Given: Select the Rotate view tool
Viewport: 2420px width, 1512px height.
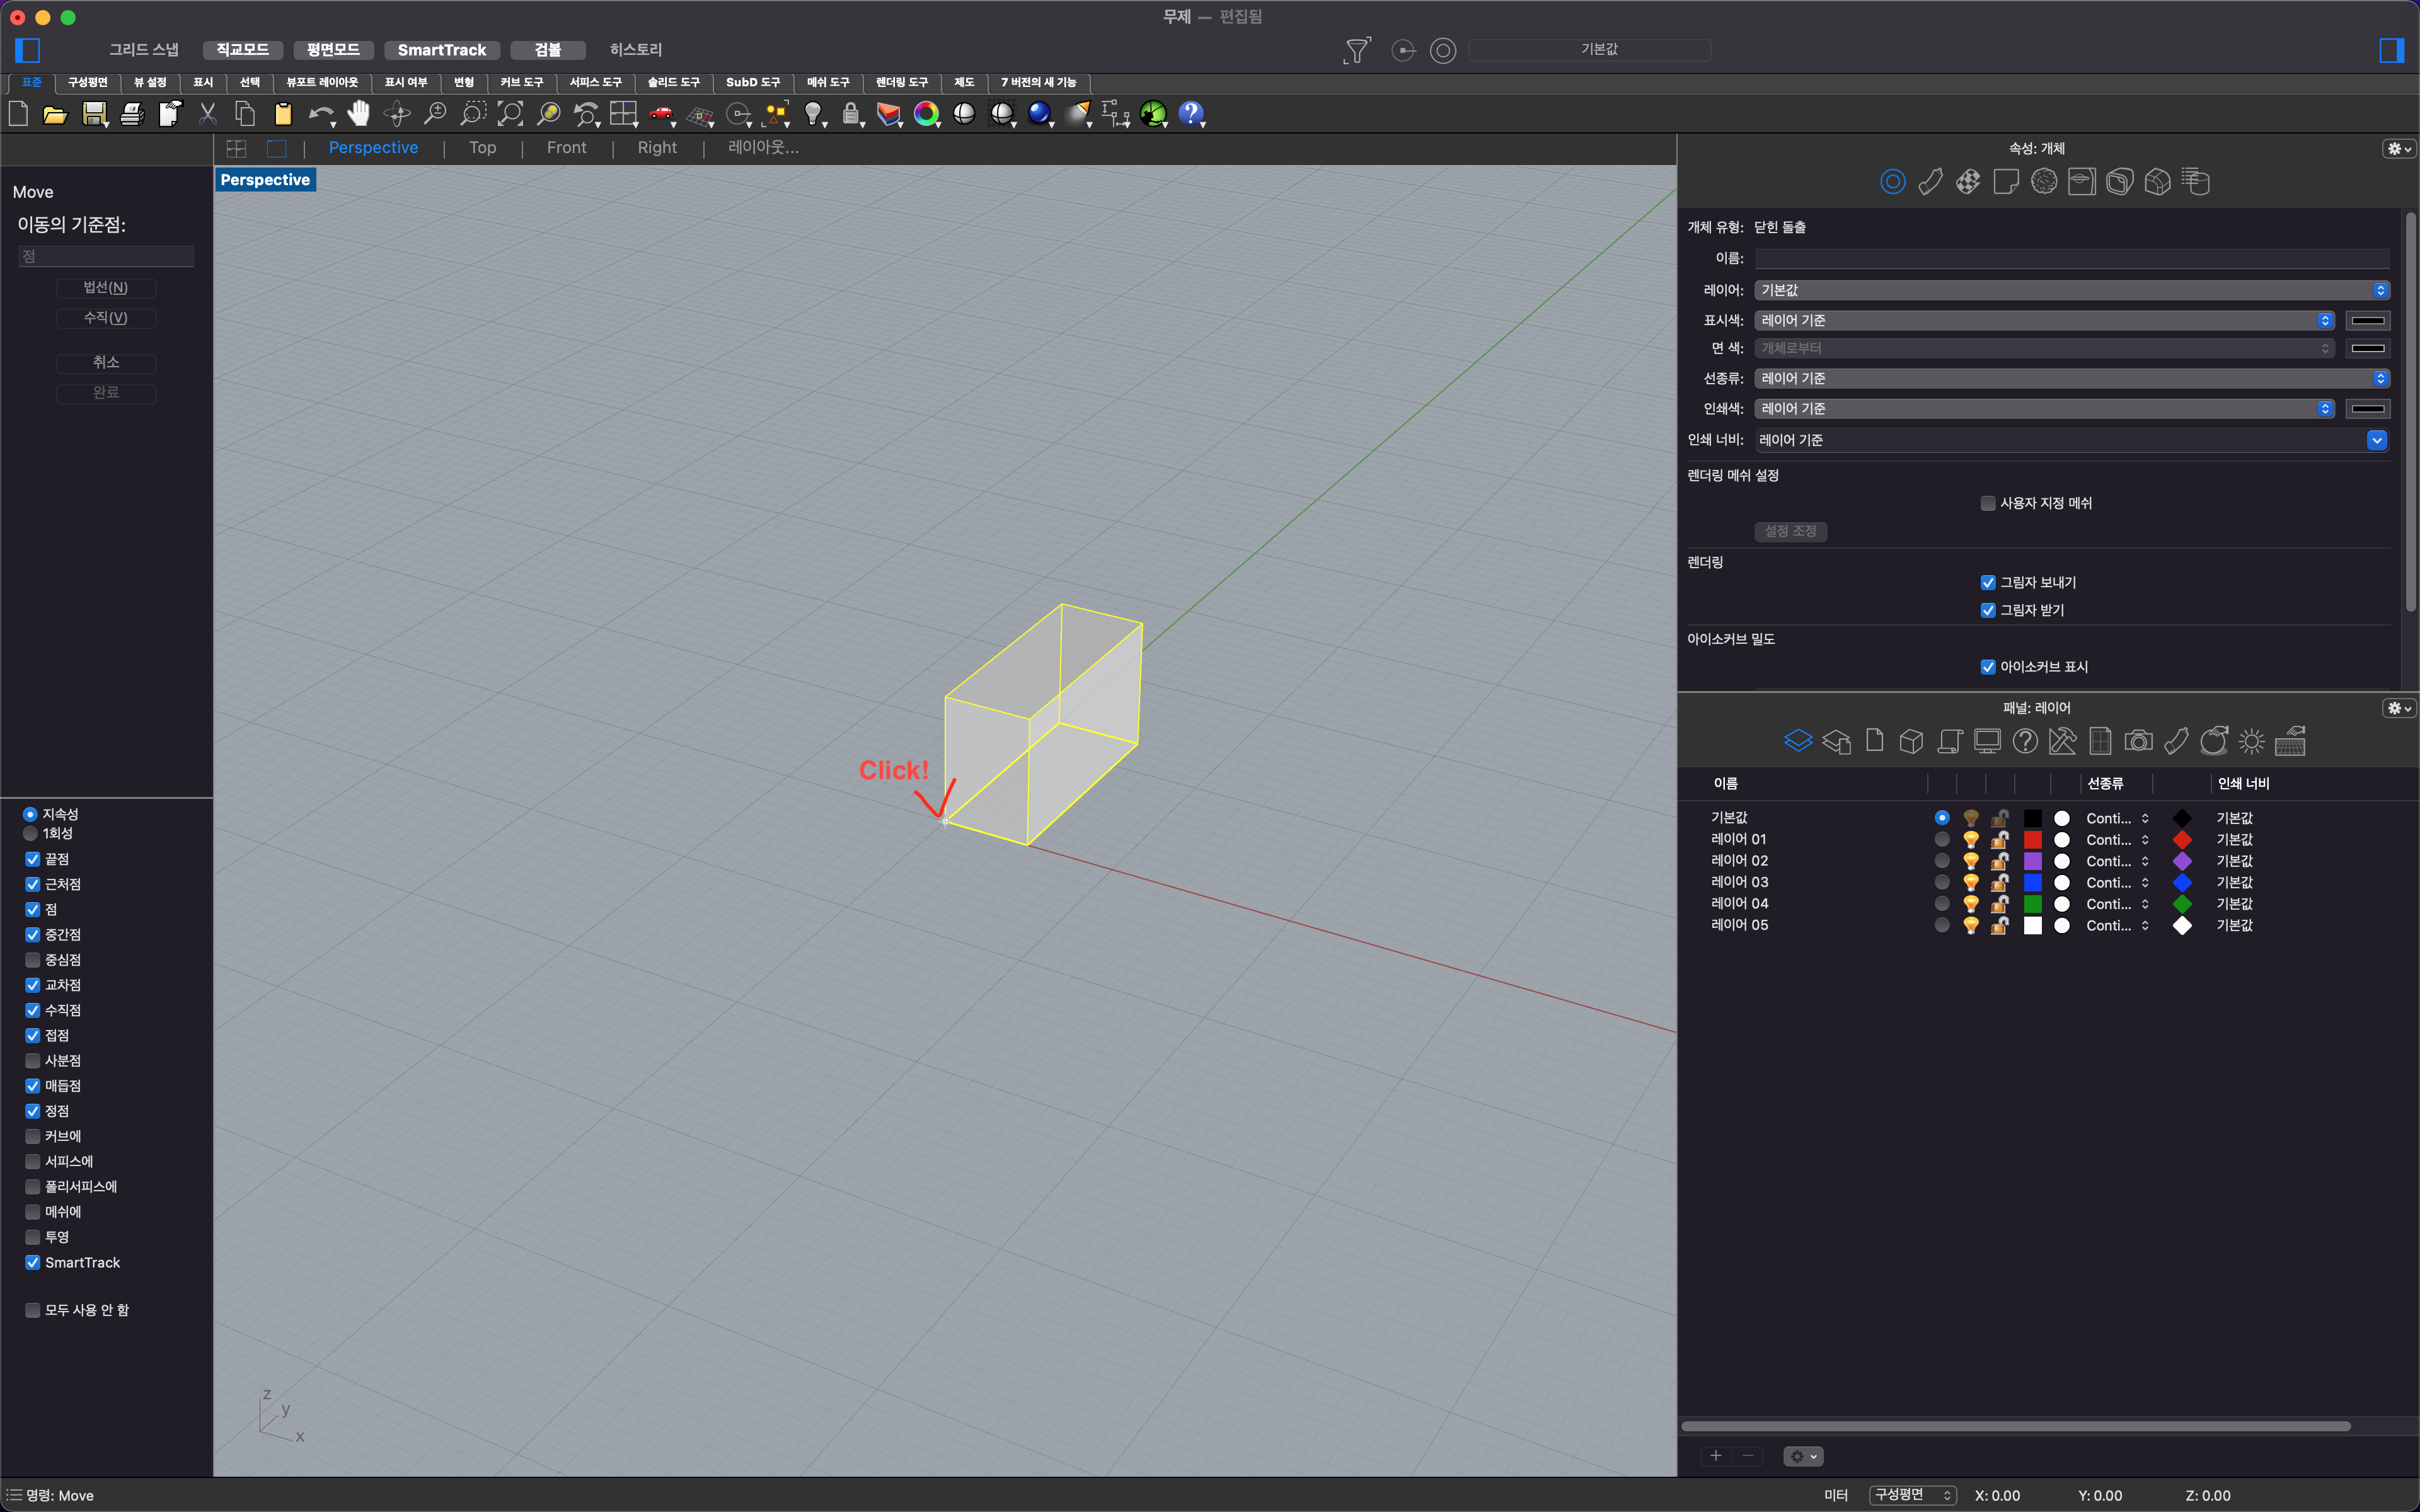Looking at the screenshot, I should pyautogui.click(x=397, y=114).
